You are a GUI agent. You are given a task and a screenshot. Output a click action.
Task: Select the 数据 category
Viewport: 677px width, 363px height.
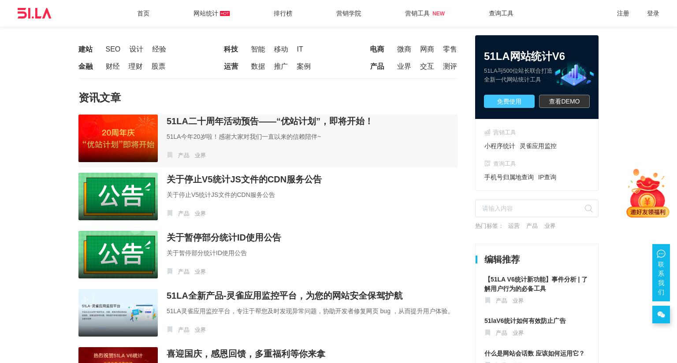pos(258,66)
